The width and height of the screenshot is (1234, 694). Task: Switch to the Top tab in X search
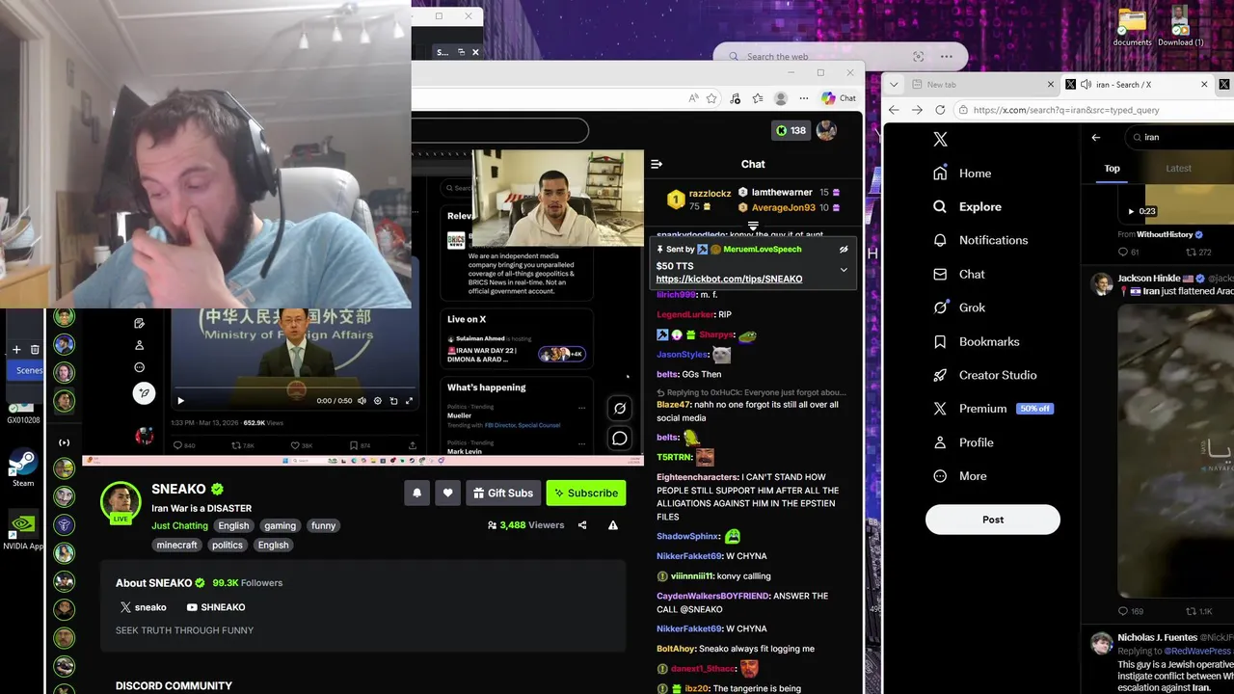[x=1112, y=168]
